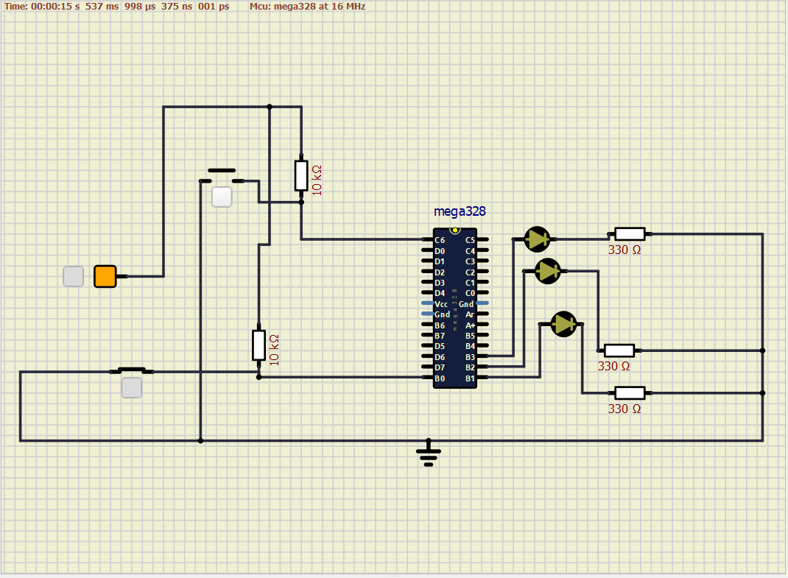Click the '330 Ω' label under top resistor

pyautogui.click(x=625, y=250)
